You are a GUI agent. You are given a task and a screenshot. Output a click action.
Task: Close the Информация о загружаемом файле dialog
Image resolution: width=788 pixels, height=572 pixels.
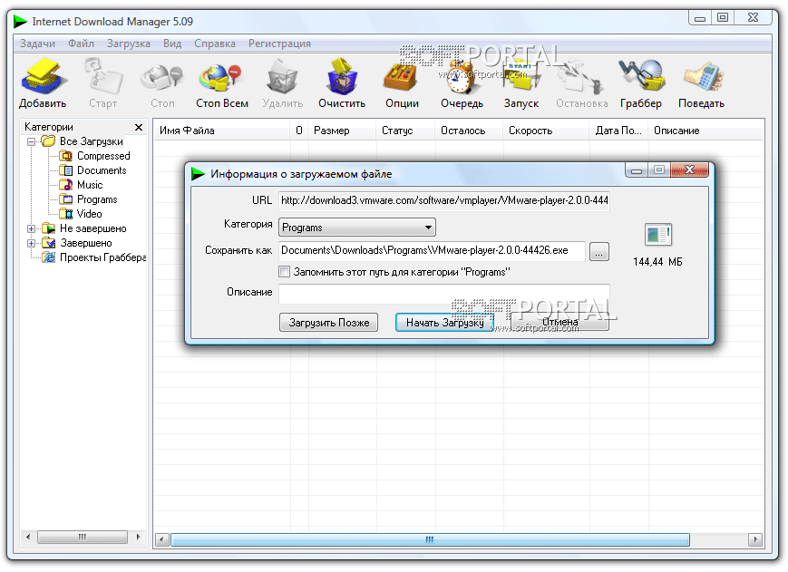[x=689, y=170]
